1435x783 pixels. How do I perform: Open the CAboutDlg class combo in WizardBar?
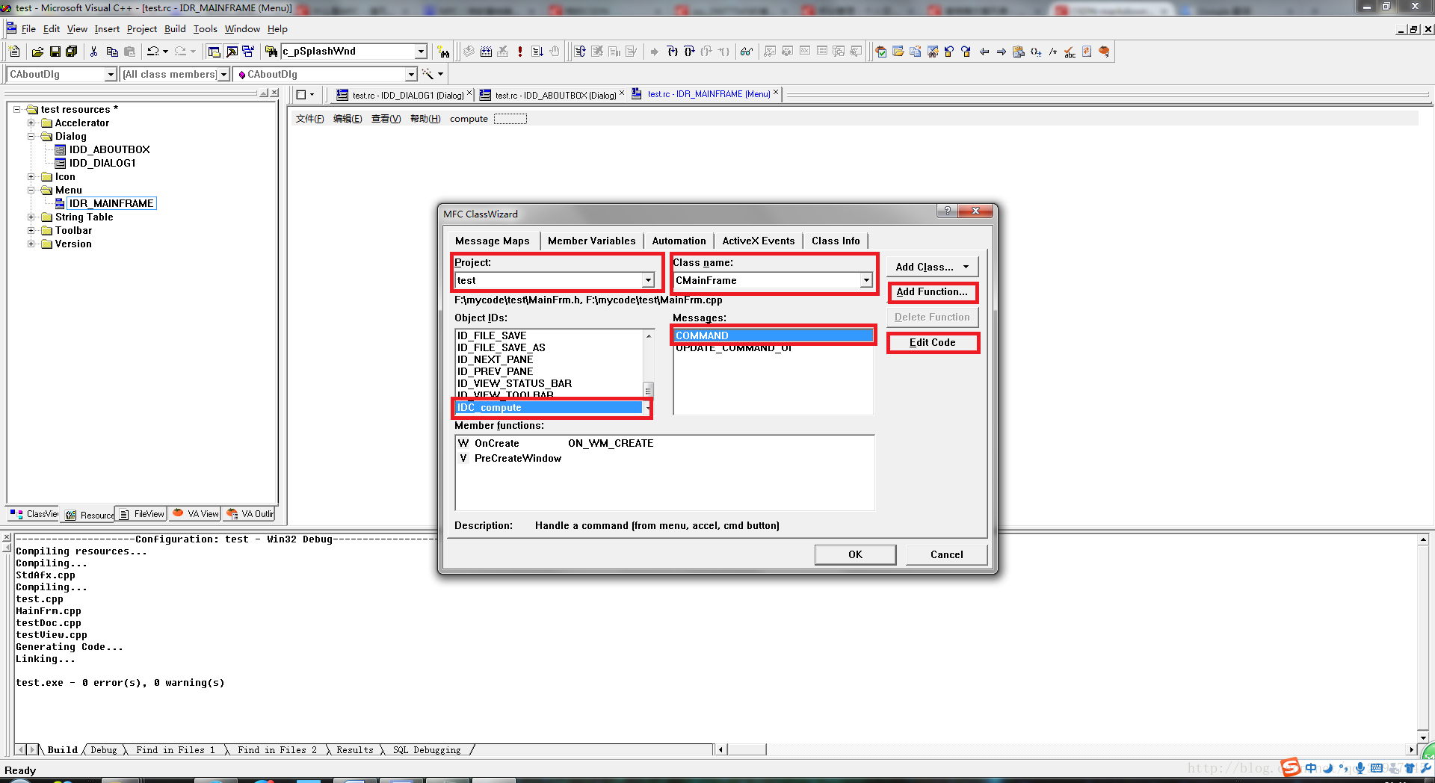click(111, 75)
